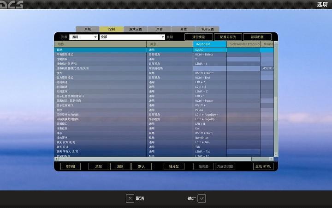Open the 游戏设置 tab

click(135, 29)
